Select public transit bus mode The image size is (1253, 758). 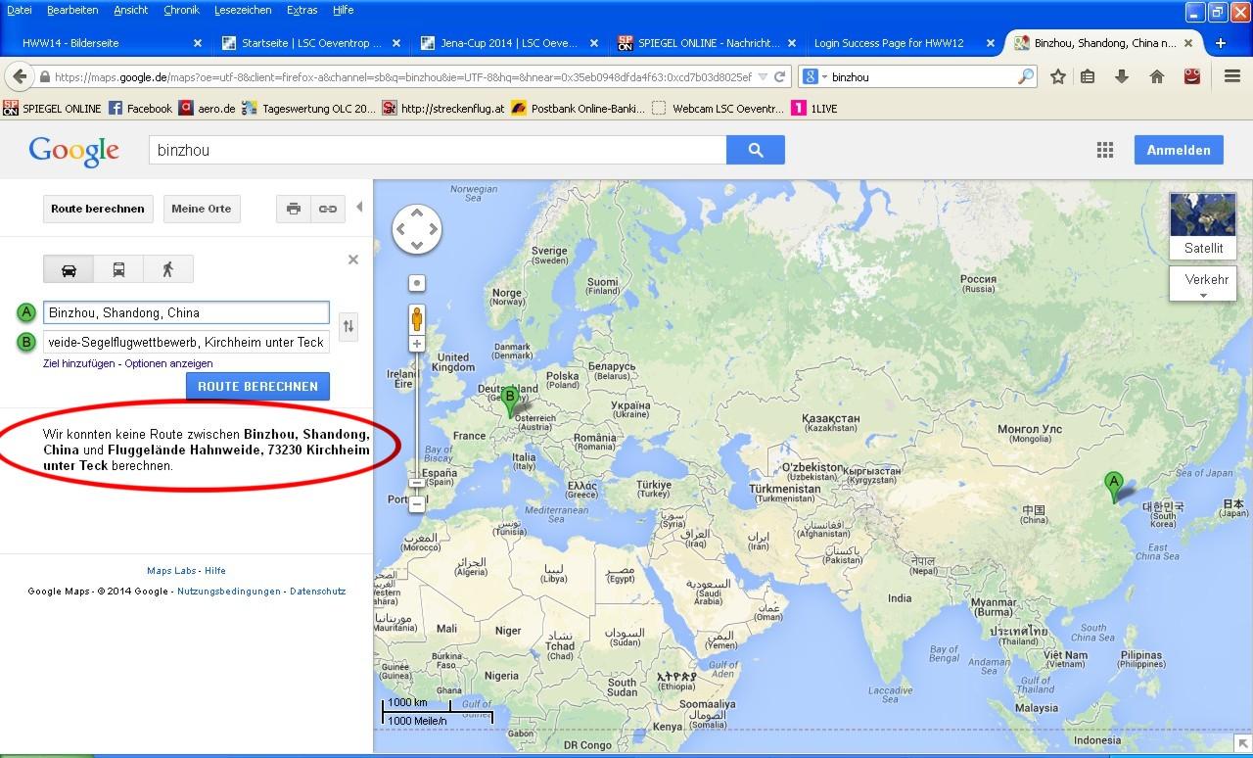(118, 269)
